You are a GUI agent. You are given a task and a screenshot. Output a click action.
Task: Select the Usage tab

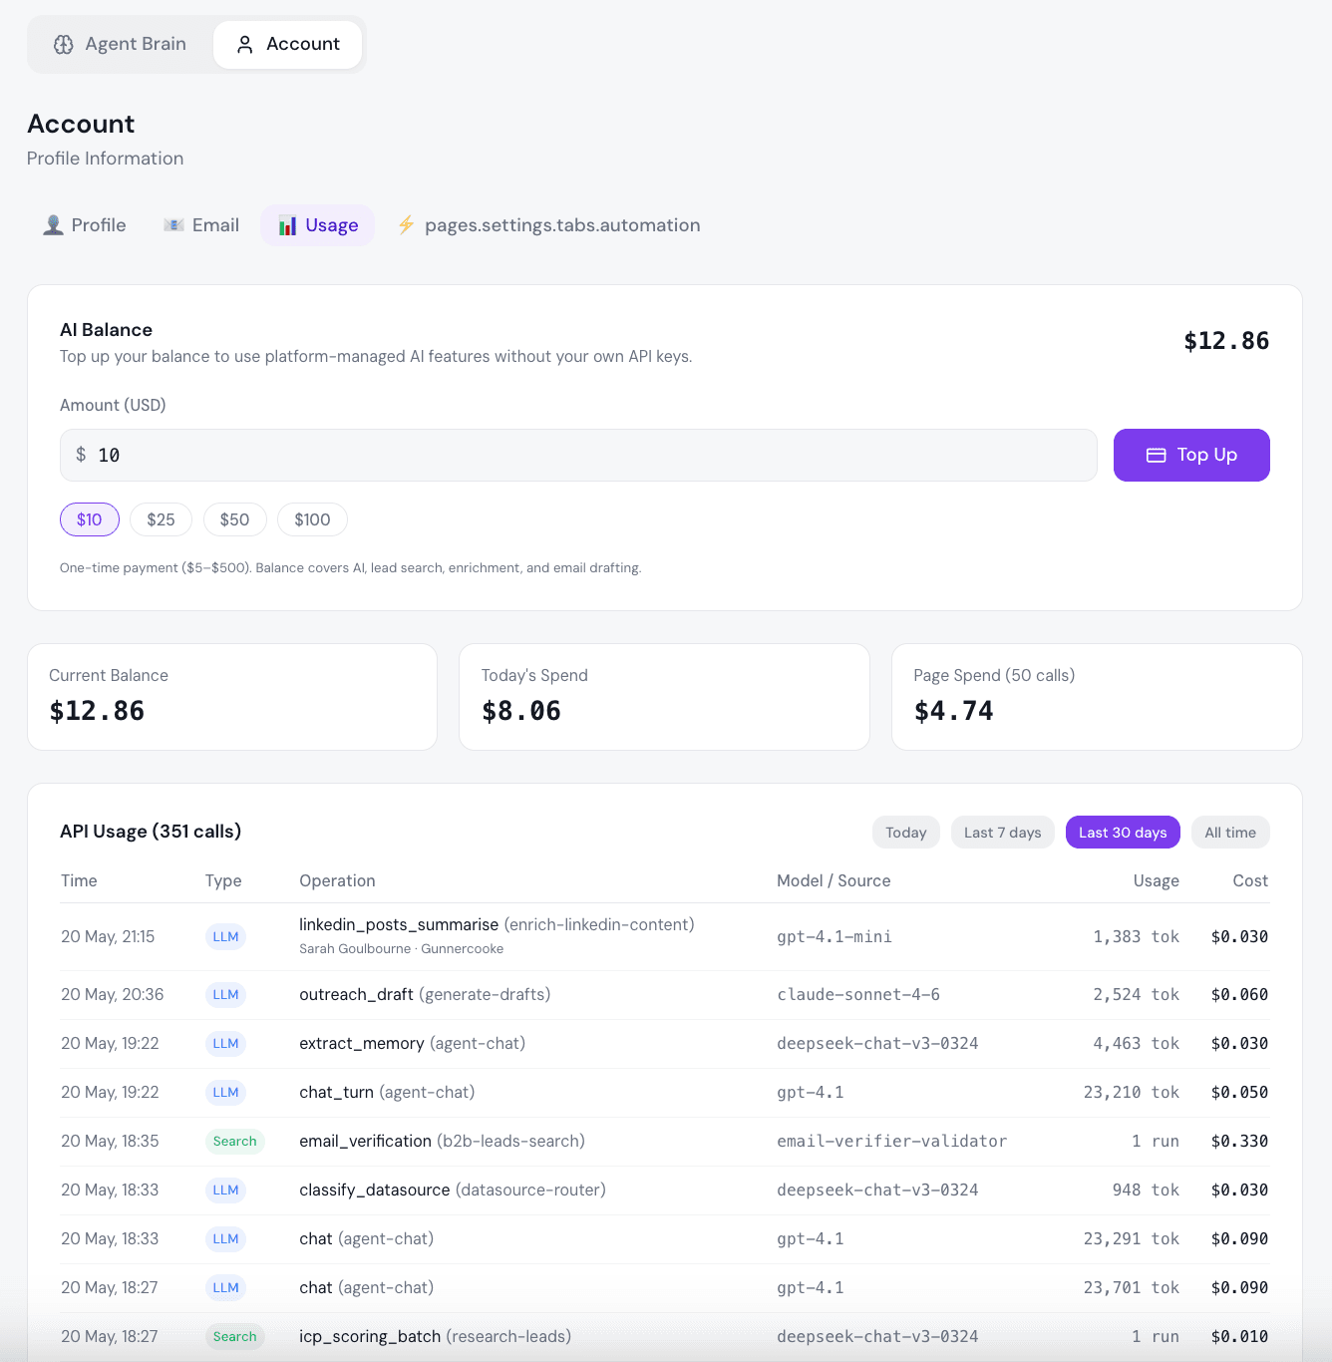318,225
